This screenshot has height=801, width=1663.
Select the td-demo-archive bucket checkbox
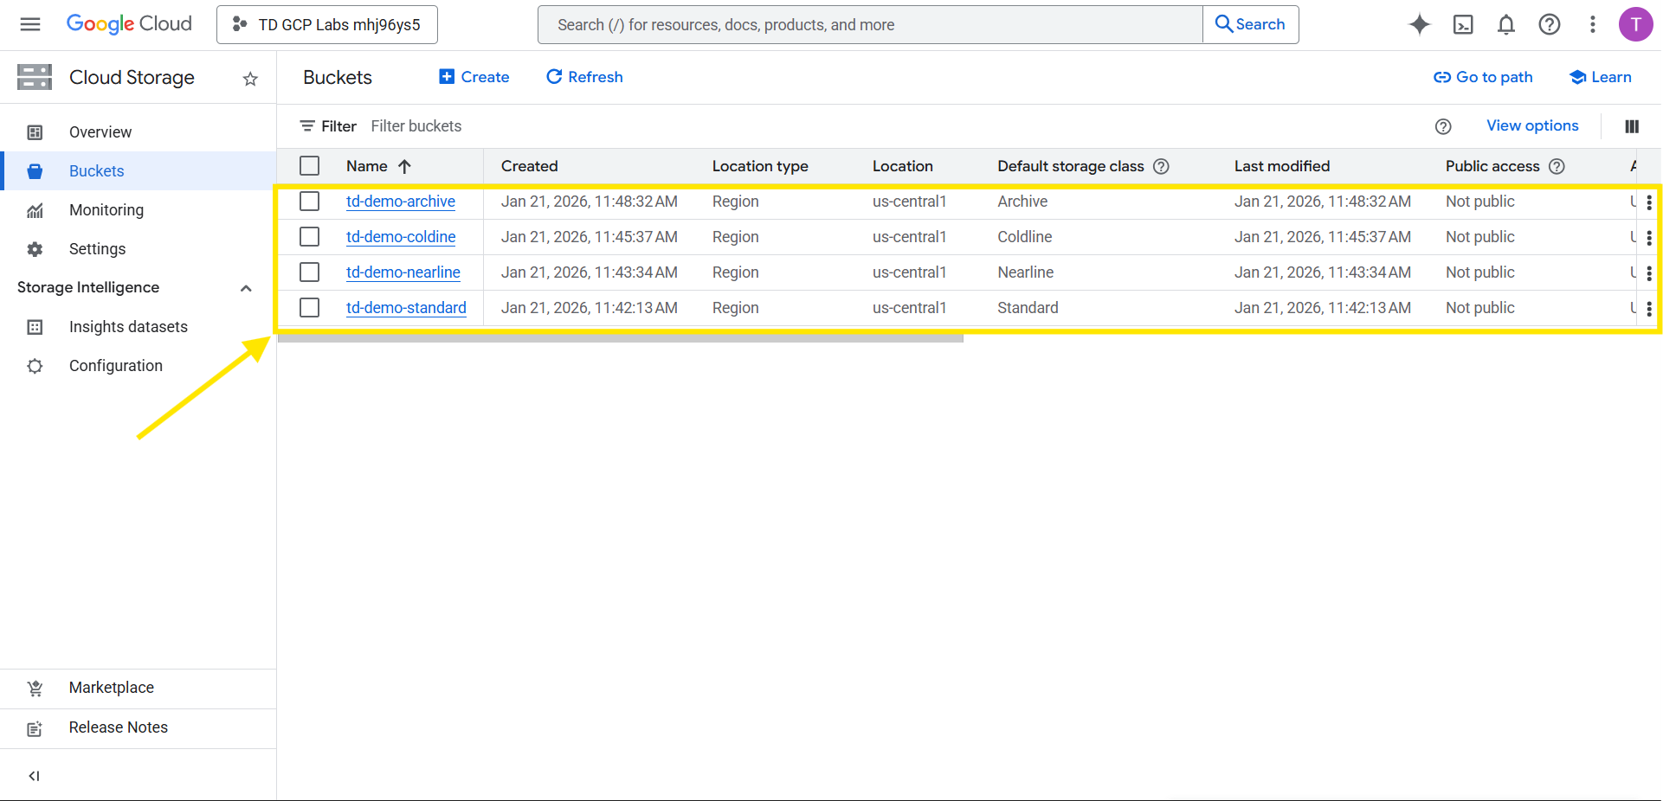(309, 202)
